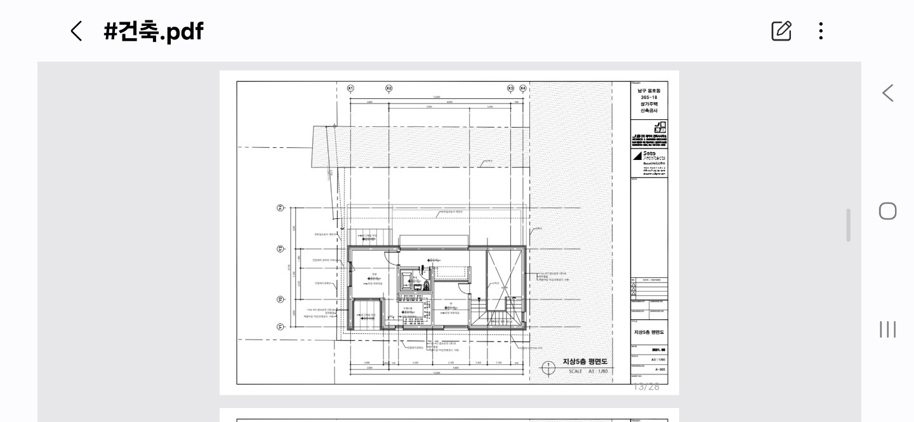This screenshot has width=914, height=422.
Task: Tap the project name text in title block
Action: (x=650, y=100)
